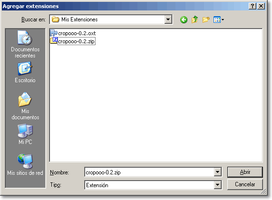Click the dialog resize grip corner
The image size is (272, 200).
[x=263, y=191]
